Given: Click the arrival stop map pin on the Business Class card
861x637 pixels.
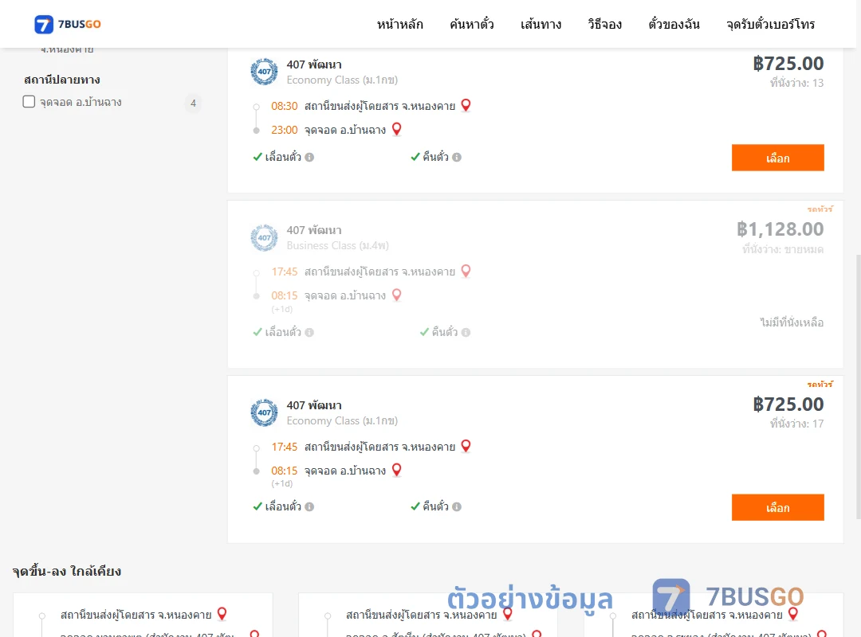Looking at the screenshot, I should pos(396,295).
